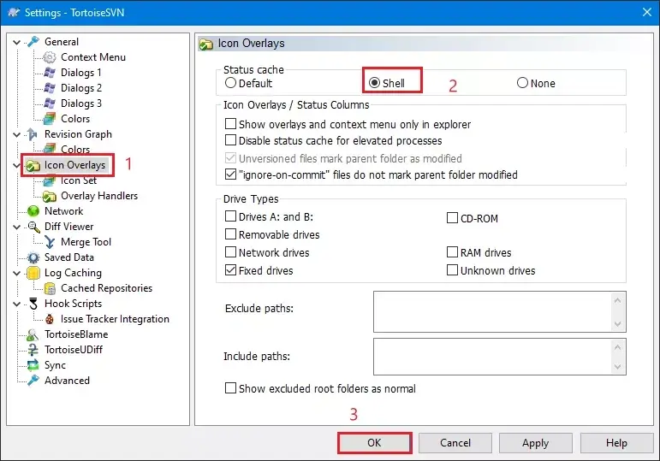Click the Sync arrows icon

coord(33,365)
